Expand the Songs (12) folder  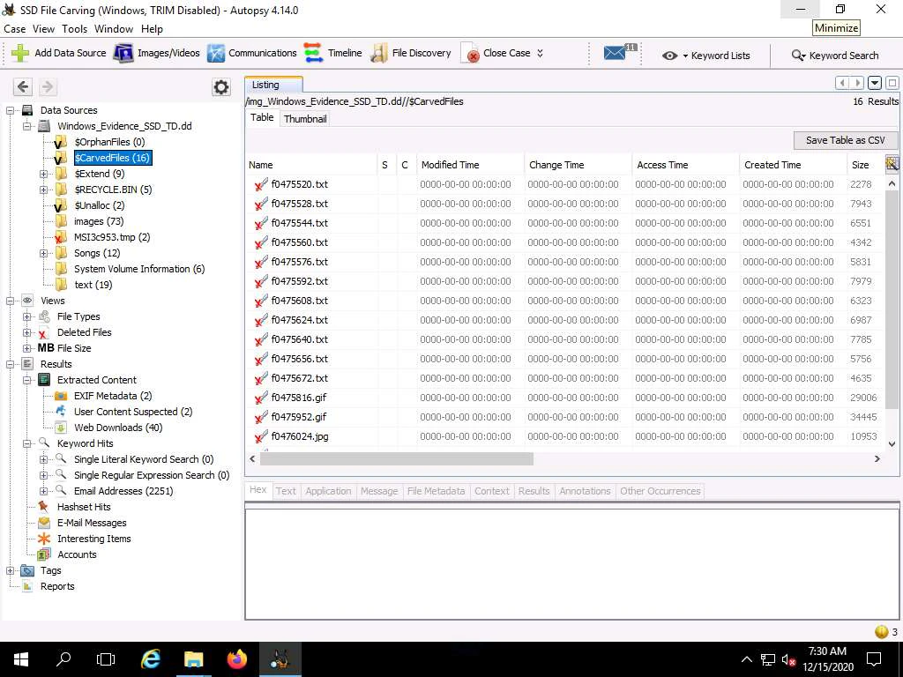[x=43, y=253]
